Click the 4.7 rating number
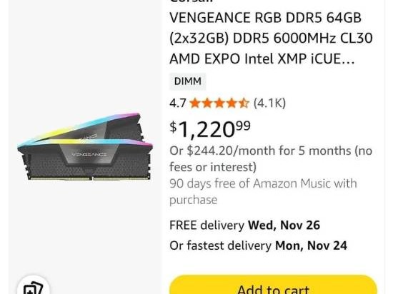 click(178, 103)
